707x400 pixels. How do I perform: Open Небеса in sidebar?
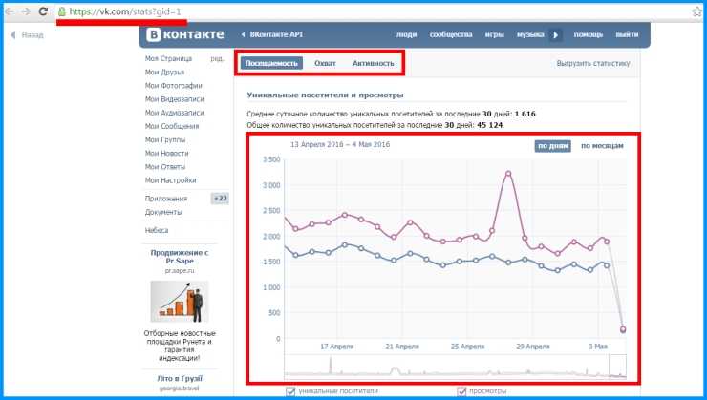(157, 230)
